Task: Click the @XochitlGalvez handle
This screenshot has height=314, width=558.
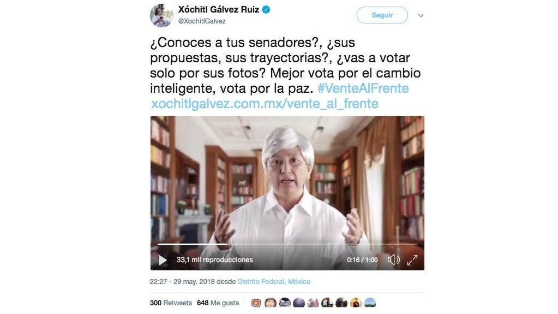Action: click(201, 21)
